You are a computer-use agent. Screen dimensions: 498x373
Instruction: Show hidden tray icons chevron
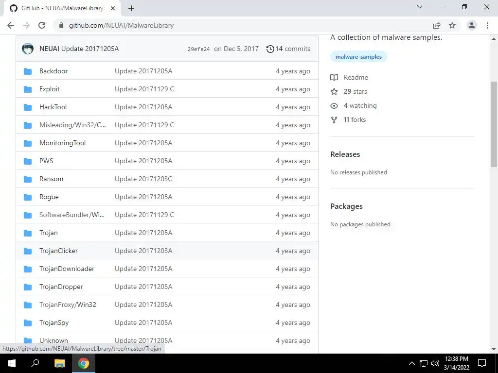pyautogui.click(x=411, y=363)
